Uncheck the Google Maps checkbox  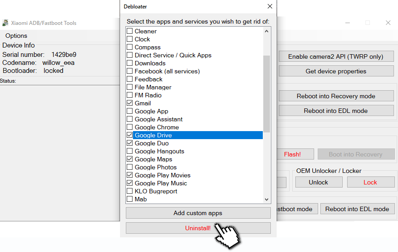[129, 159]
